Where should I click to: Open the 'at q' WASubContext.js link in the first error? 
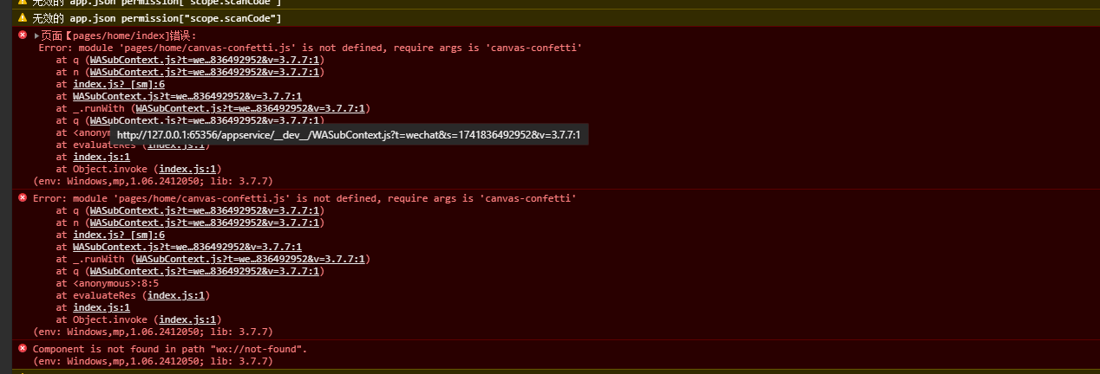coord(205,60)
